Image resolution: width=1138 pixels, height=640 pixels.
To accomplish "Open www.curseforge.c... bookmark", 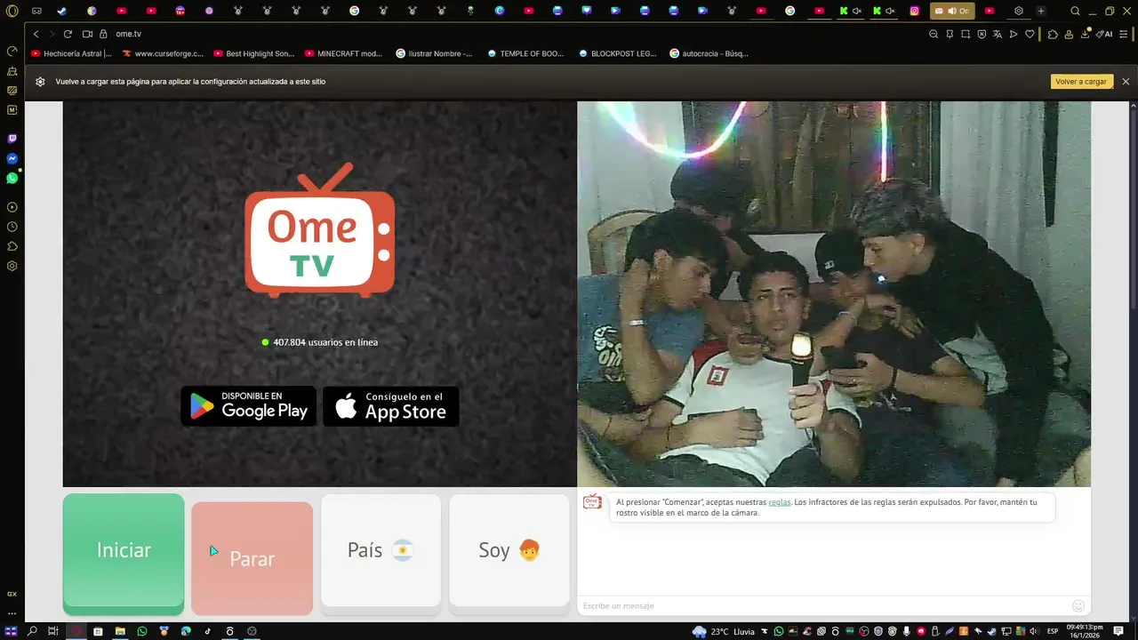I will 163,53.
